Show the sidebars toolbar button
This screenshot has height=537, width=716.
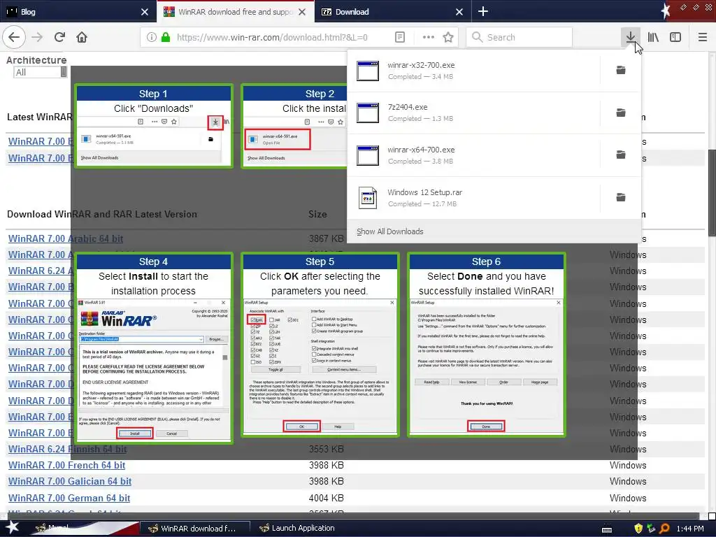coord(675,38)
